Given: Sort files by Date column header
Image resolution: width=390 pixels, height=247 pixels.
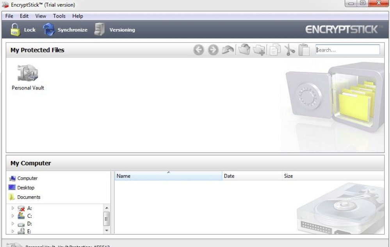Looking at the screenshot, I should click(x=252, y=176).
